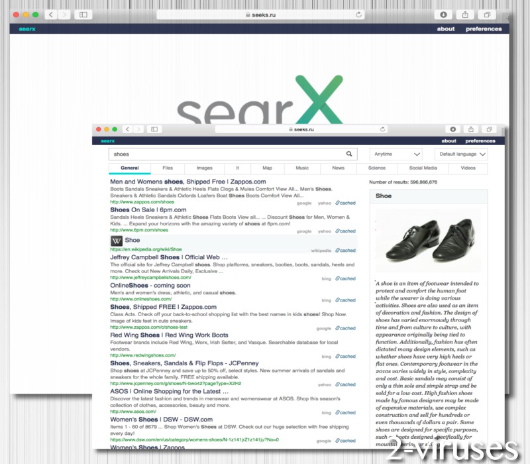The width and height of the screenshot is (530, 464).
Task: Go back using front window's back arrow
Action: coord(127,129)
